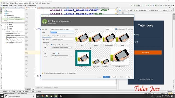175x98 pixels.
Task: Click Task View icon on taskbar
Action: [38, 96]
